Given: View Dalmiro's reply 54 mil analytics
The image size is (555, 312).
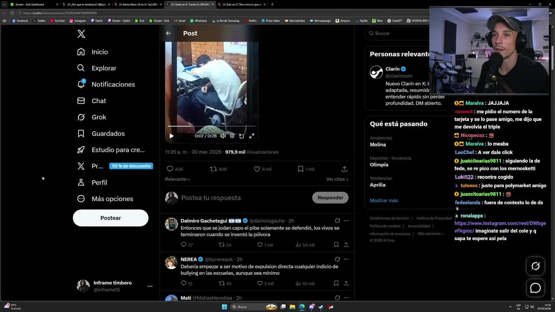Looking at the screenshot, I should [x=306, y=245].
